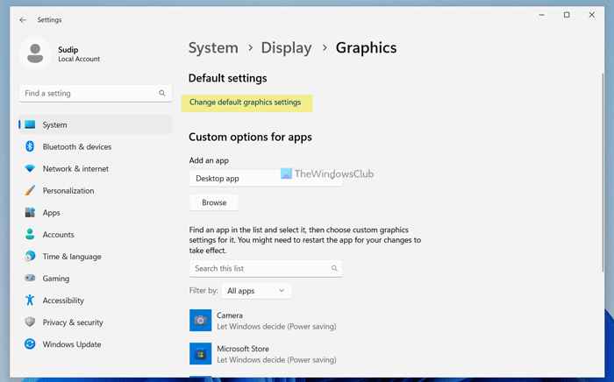Image resolution: width=614 pixels, height=382 pixels.
Task: Click the Sudip account name
Action: pos(68,50)
